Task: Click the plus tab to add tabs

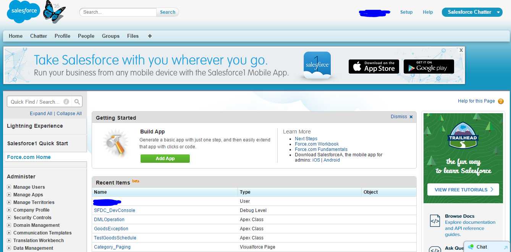Action: point(150,36)
